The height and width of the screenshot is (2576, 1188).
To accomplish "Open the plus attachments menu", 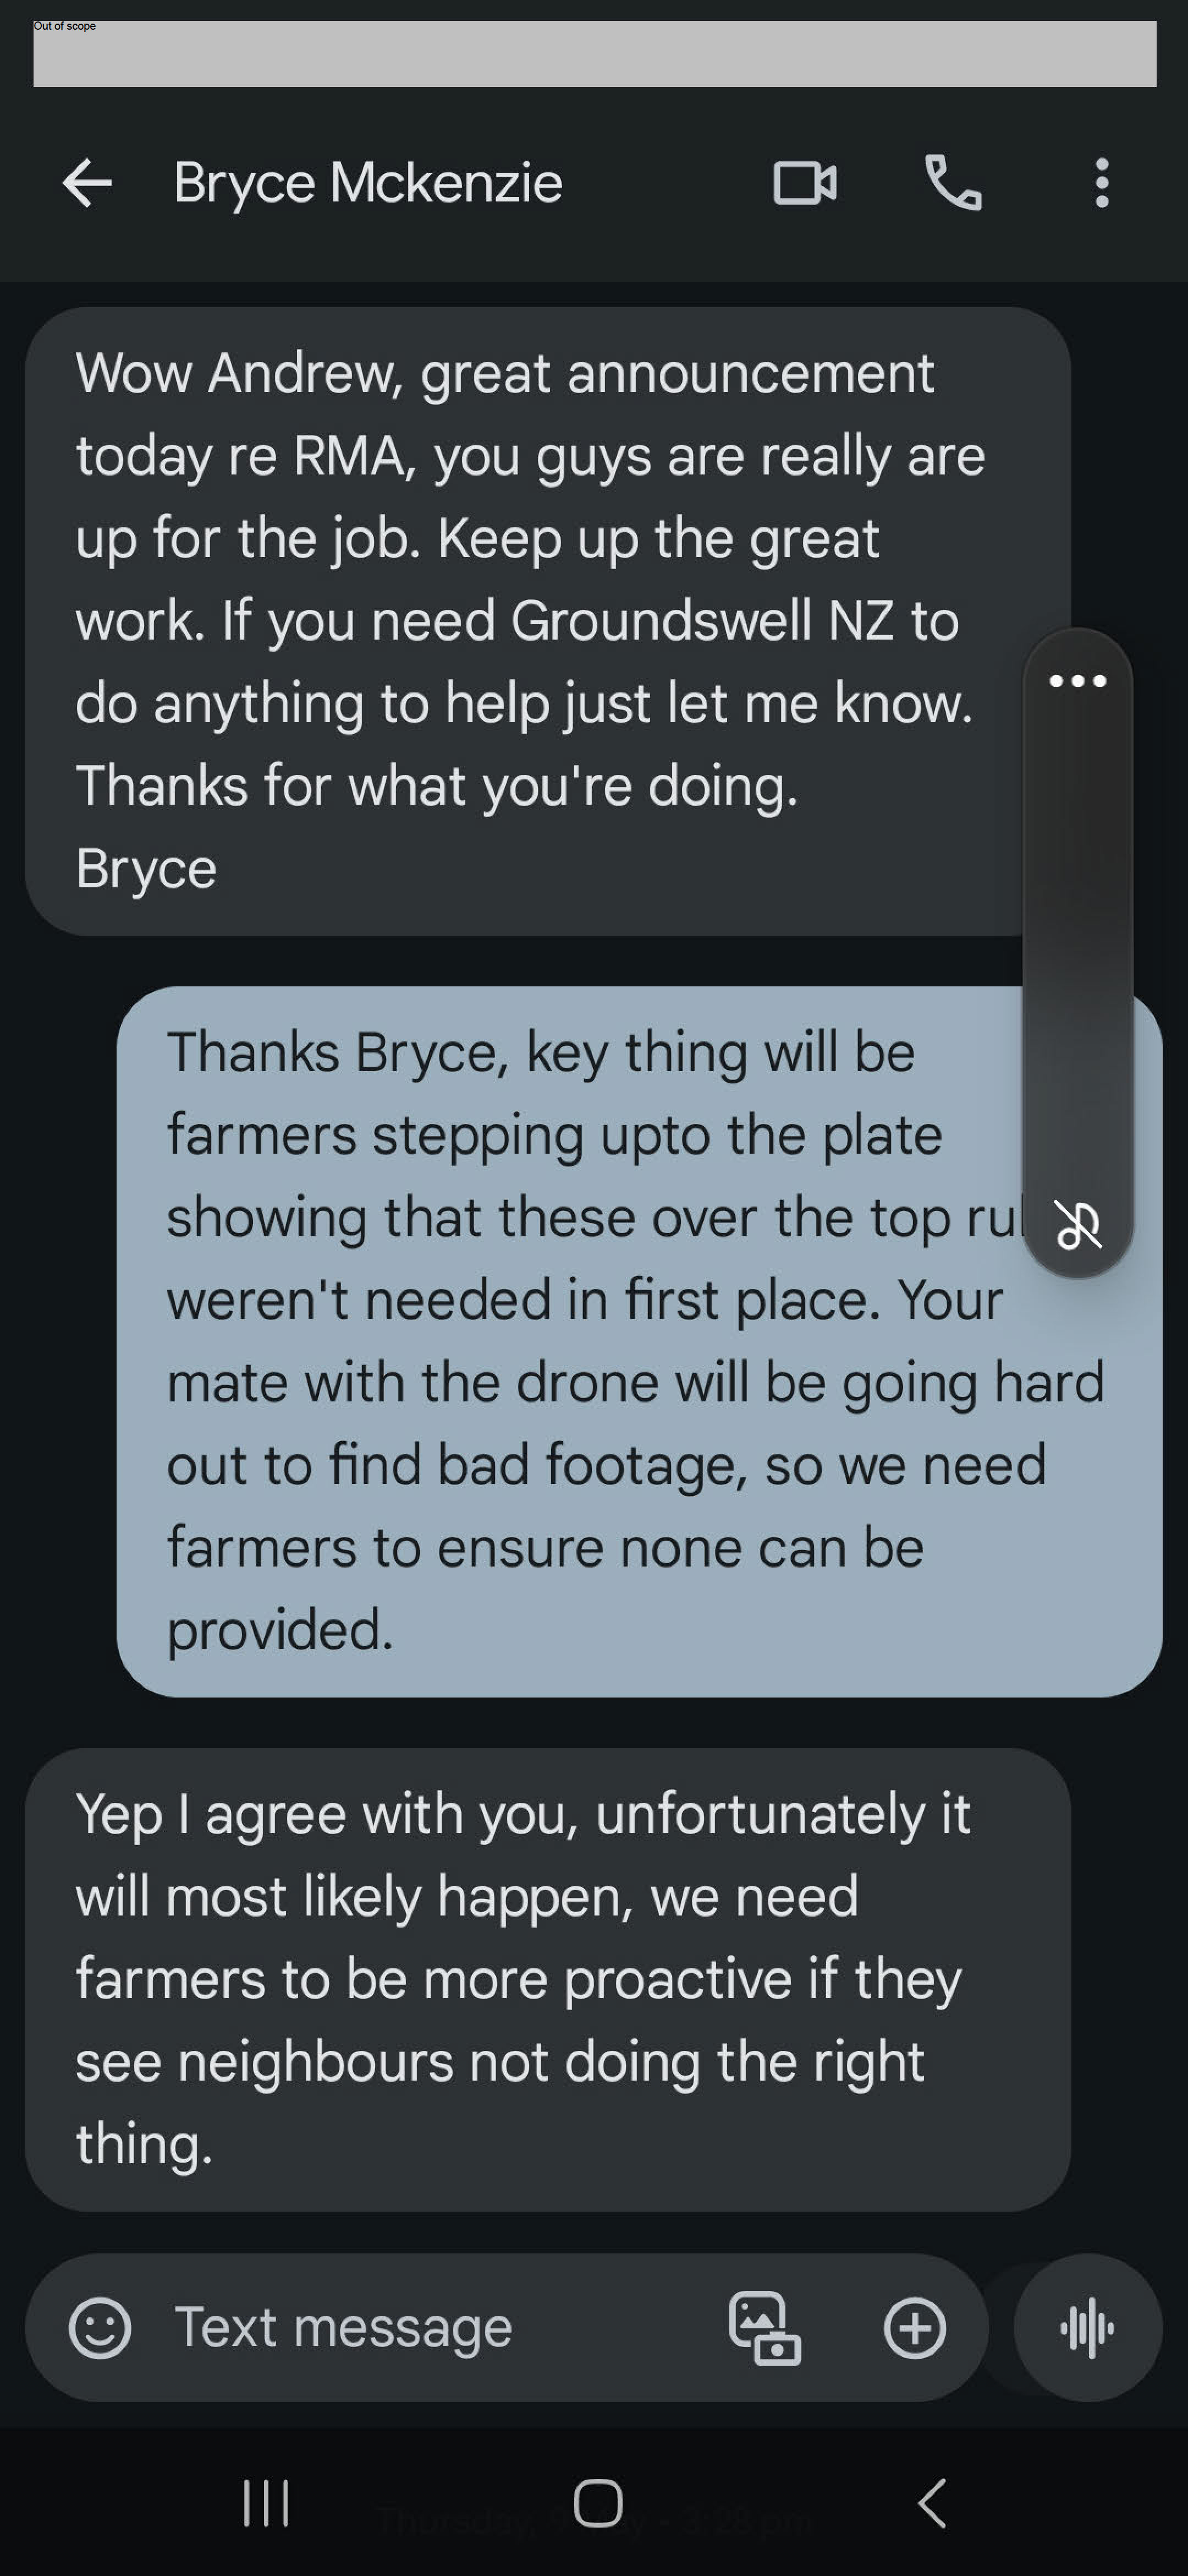I will pyautogui.click(x=914, y=2327).
